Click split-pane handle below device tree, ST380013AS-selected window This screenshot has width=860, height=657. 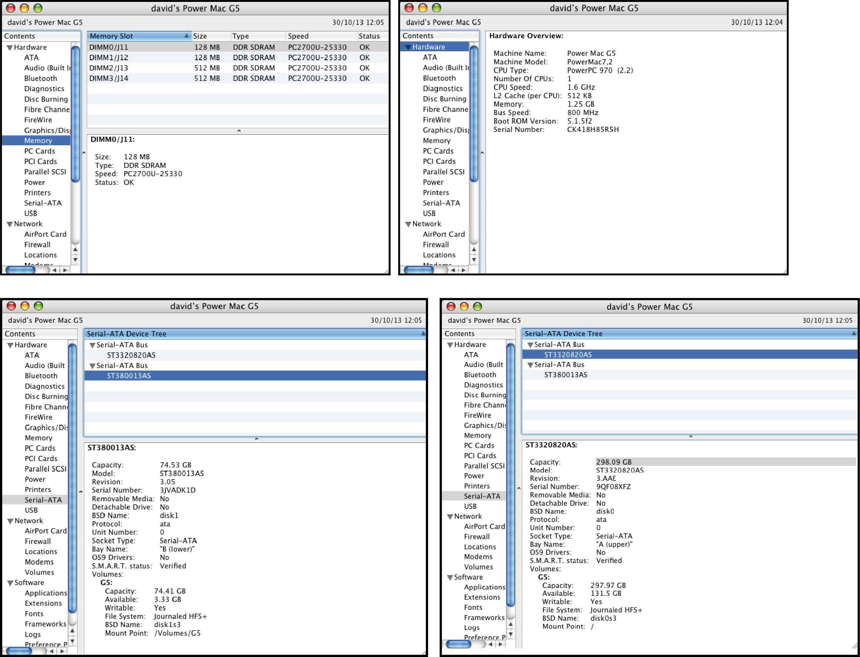256,439
